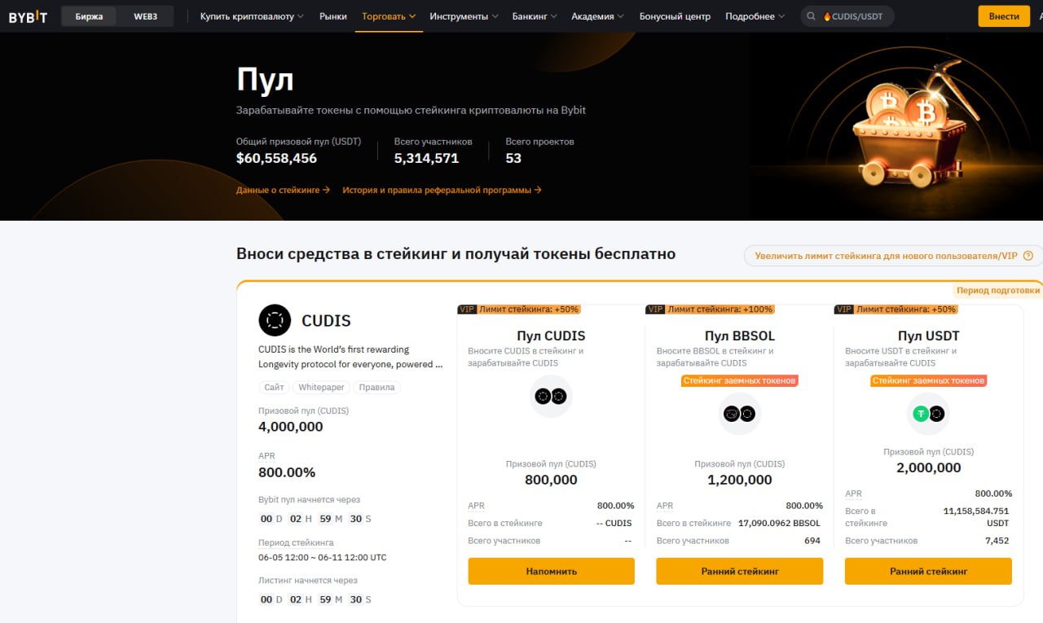Screen dimensions: 1043x623
Task: Click the Пул CUDIS card title
Action: 551,336
